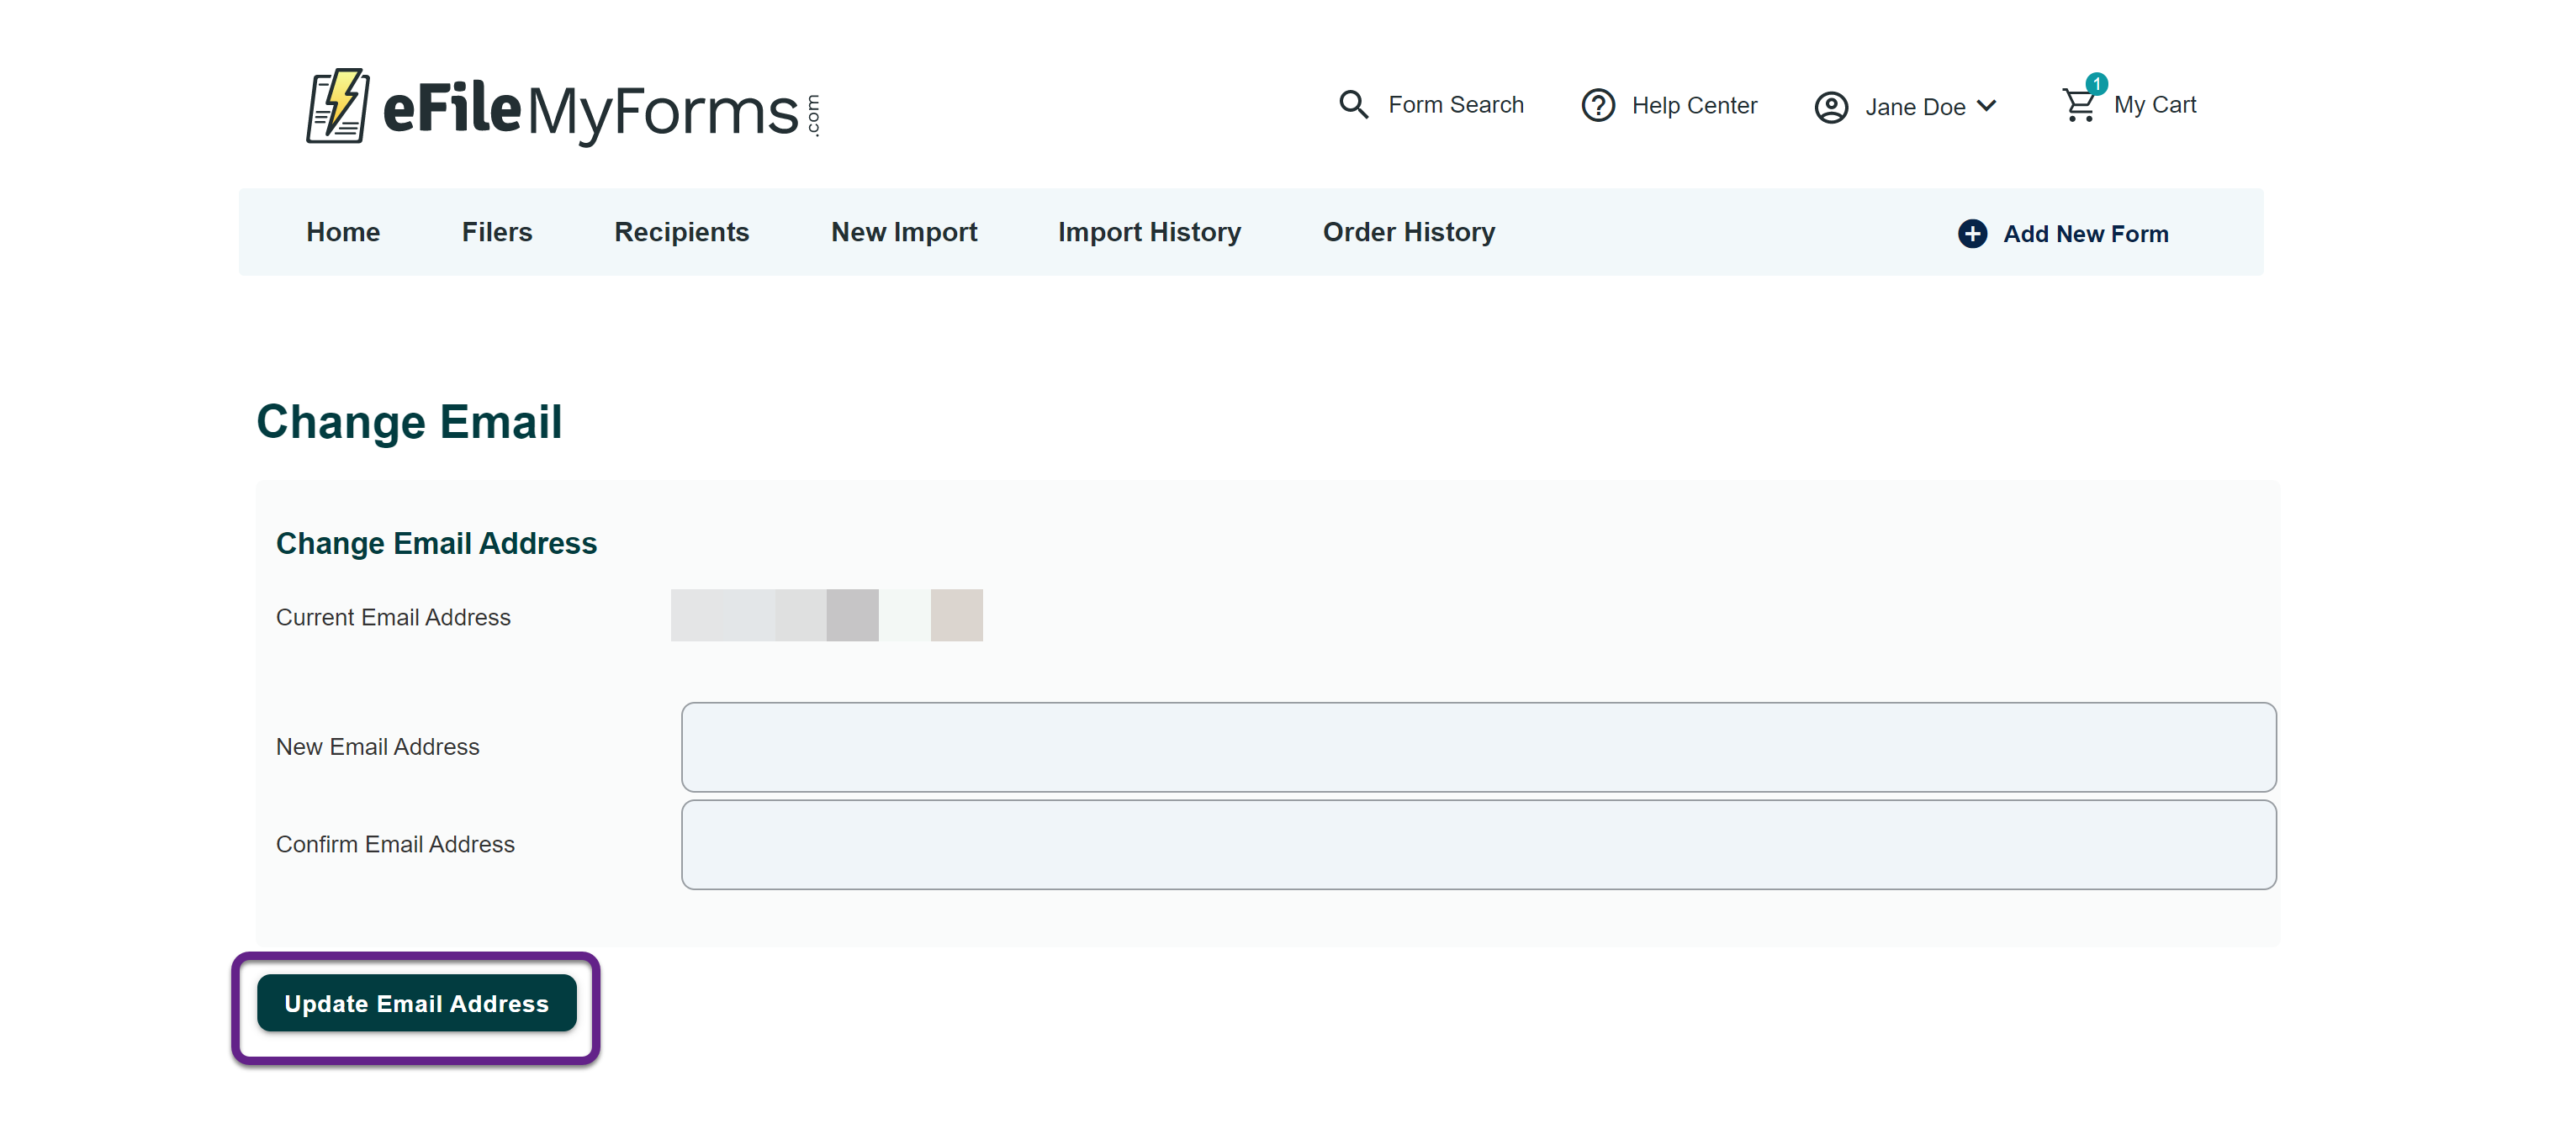Open the Form Search link
Image resolution: width=2576 pixels, height=1139 pixels.
(1455, 105)
